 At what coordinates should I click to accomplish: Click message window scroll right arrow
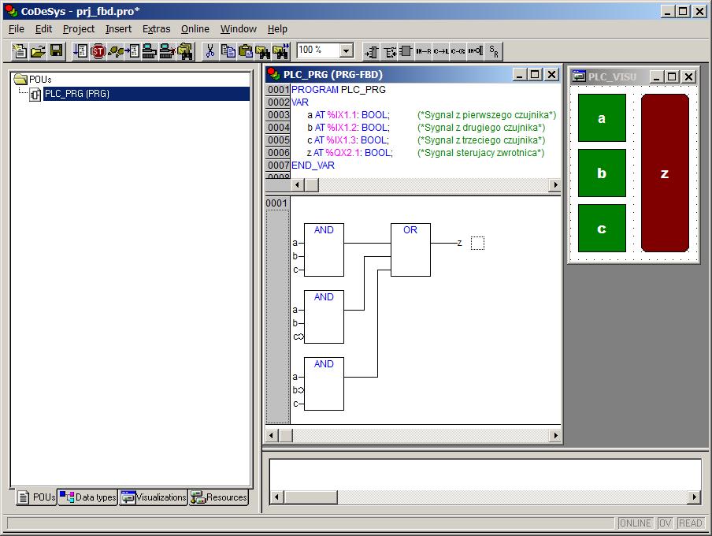coord(695,497)
